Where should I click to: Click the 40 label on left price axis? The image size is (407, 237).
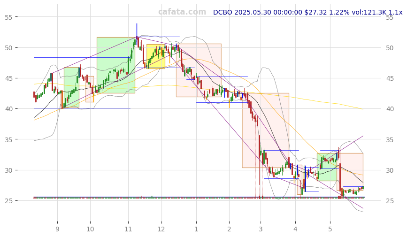click(x=8, y=109)
